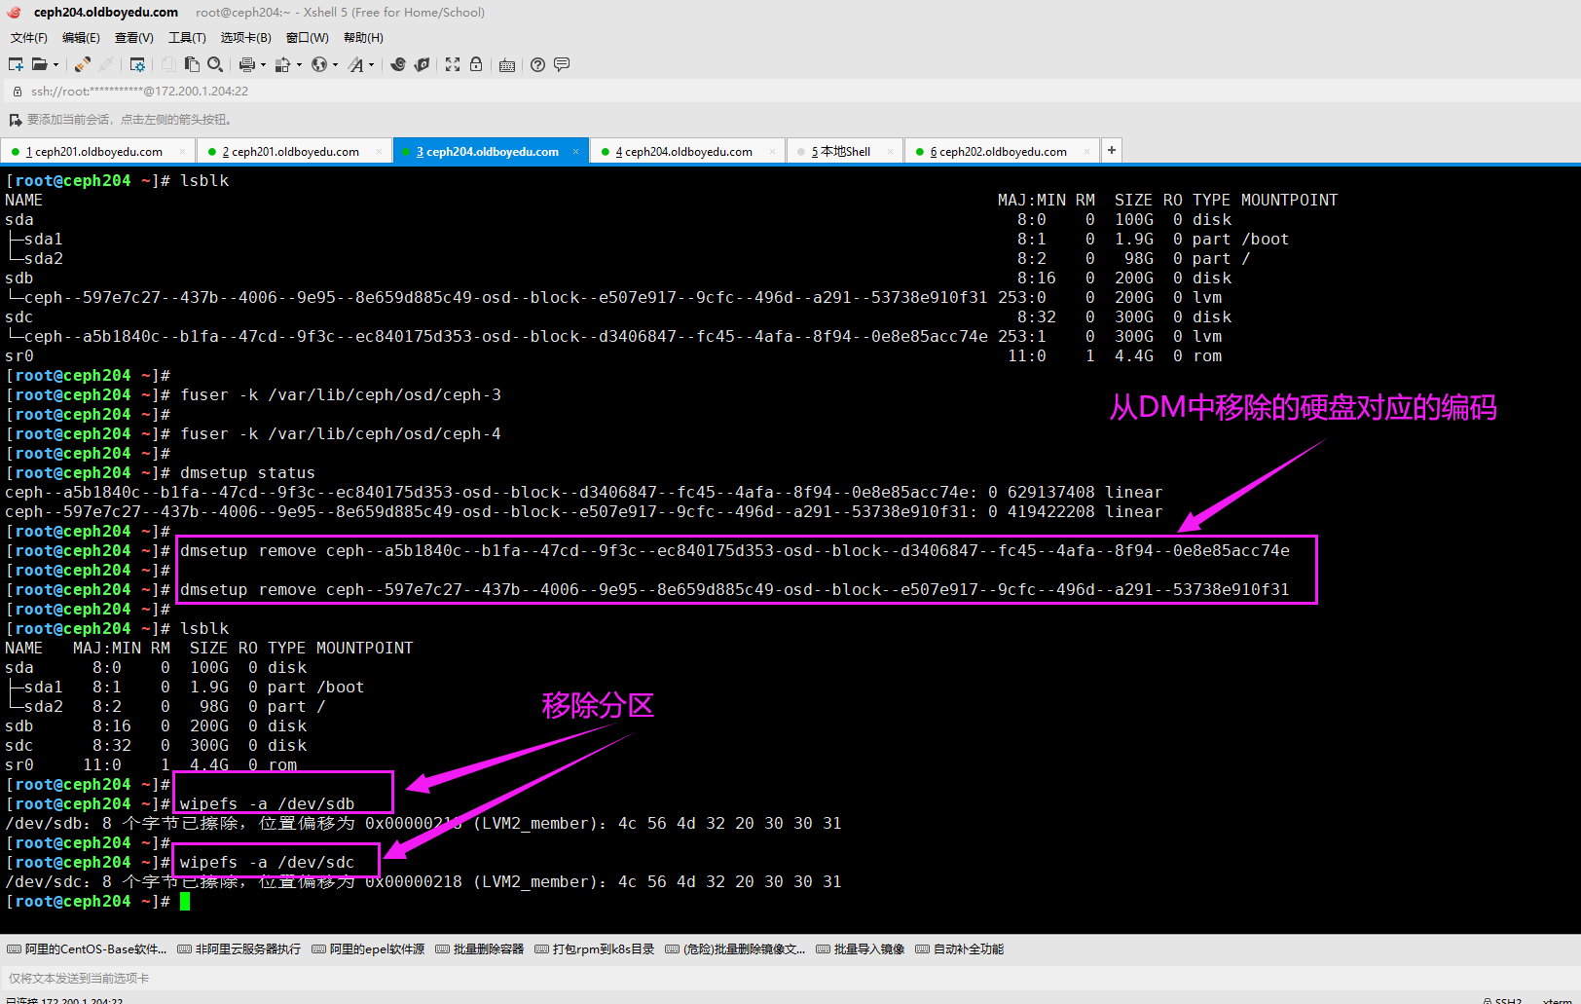Open the 查看(V) menu
The height and width of the screenshot is (1004, 1581).
(x=133, y=38)
